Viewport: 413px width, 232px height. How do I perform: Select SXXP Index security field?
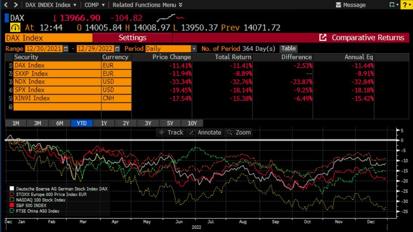coord(57,74)
